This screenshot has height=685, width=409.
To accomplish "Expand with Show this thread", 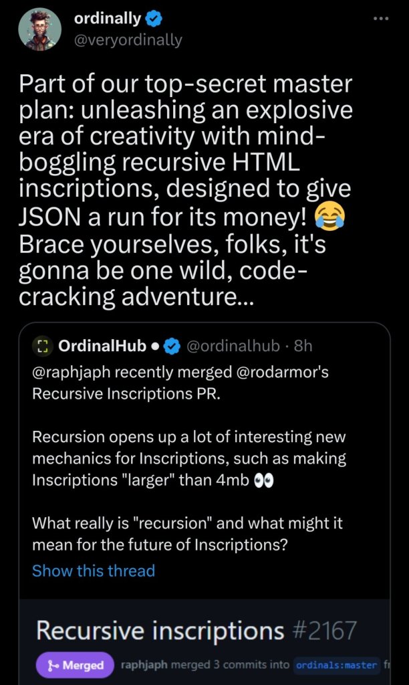I will tap(94, 571).
